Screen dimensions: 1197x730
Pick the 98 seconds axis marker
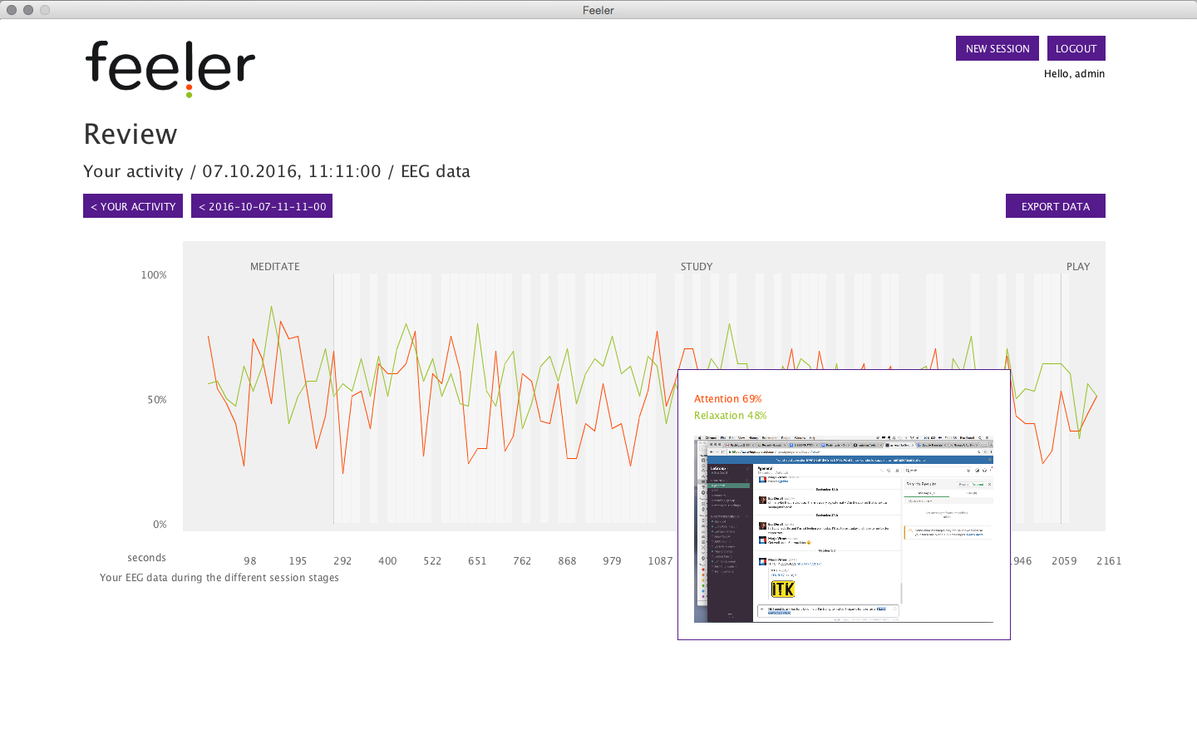coord(250,561)
